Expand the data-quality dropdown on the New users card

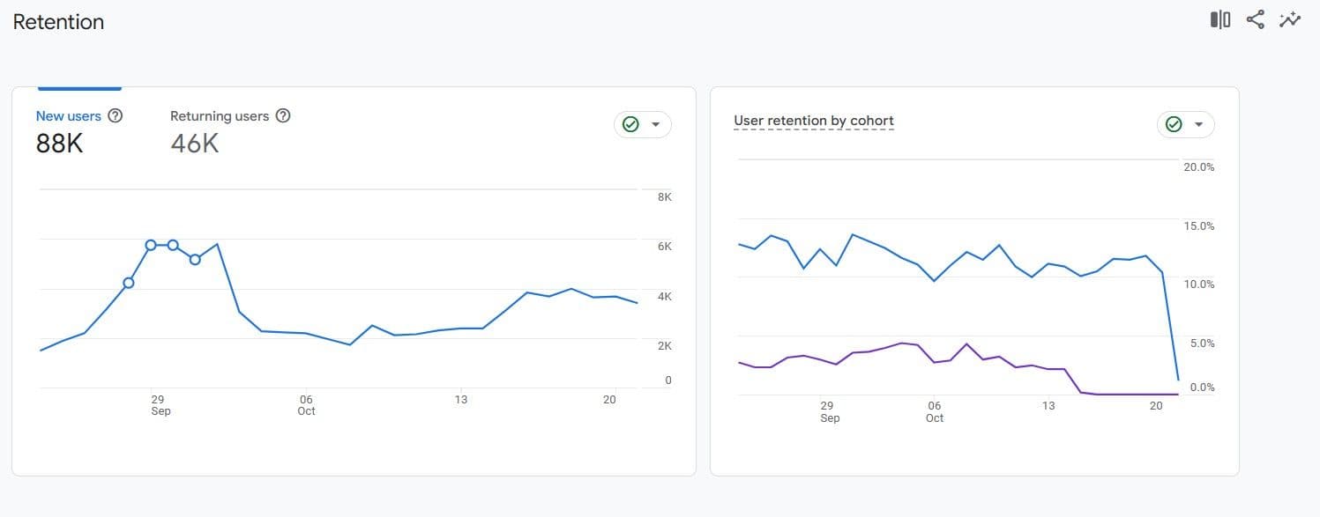point(653,124)
